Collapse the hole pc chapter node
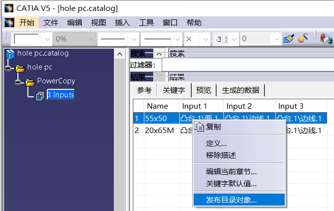The height and width of the screenshot is (211, 334). tap(8, 68)
